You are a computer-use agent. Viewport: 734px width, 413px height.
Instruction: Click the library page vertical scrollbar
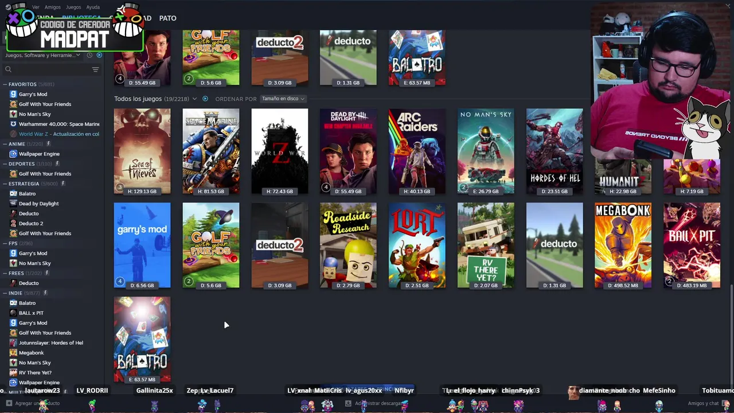pyautogui.click(x=731, y=336)
